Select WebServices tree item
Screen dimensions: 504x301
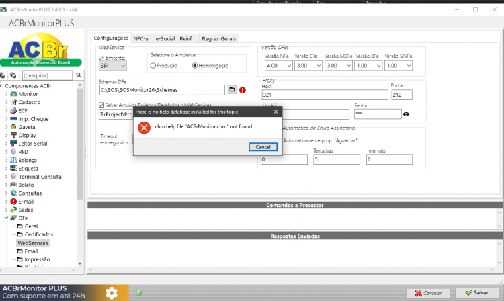33,243
